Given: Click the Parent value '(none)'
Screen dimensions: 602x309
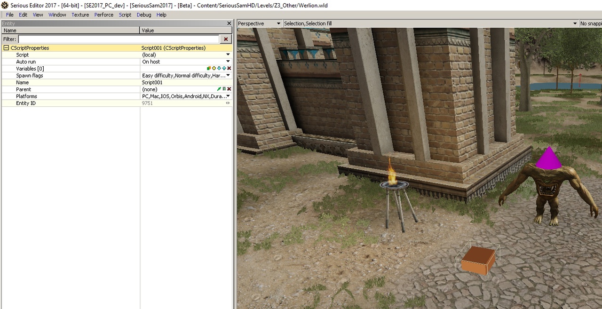Looking at the screenshot, I should click(150, 89).
